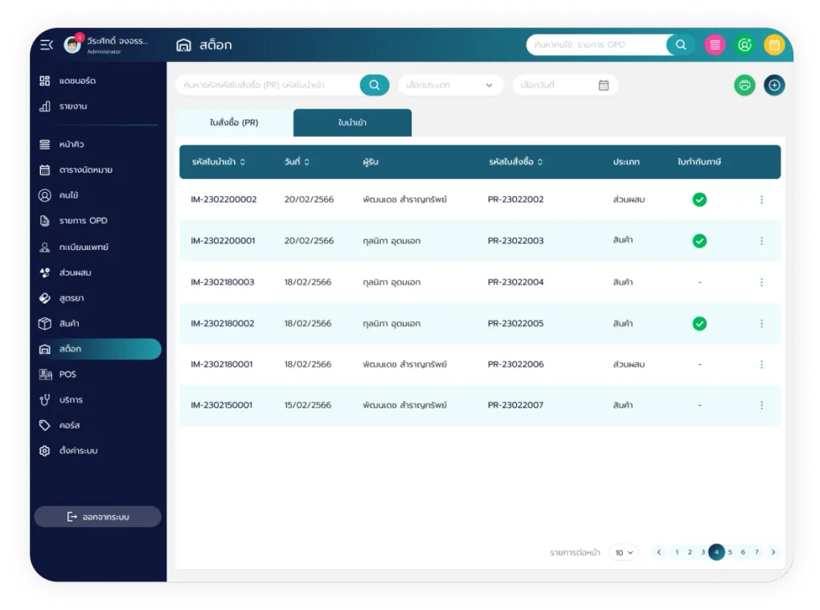Add new import with the plus icon
The height and width of the screenshot is (610, 820).
(774, 85)
